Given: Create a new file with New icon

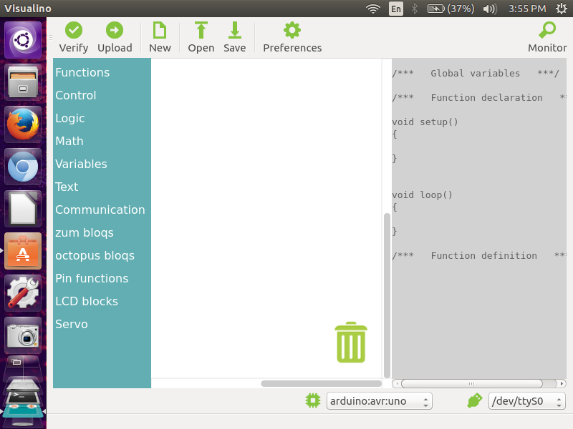Looking at the screenshot, I should coord(160,30).
